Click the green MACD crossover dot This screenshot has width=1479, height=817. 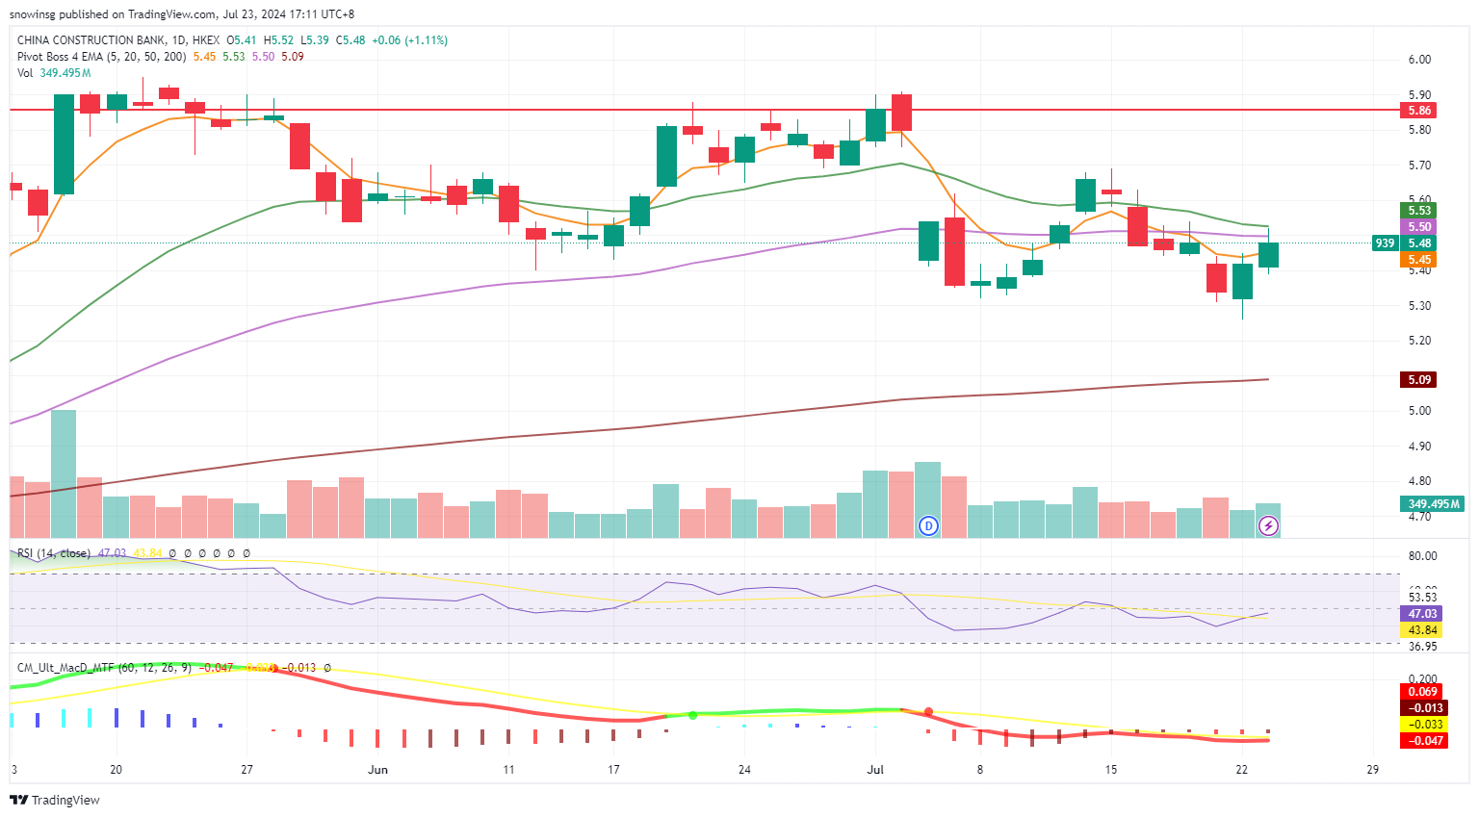click(692, 715)
